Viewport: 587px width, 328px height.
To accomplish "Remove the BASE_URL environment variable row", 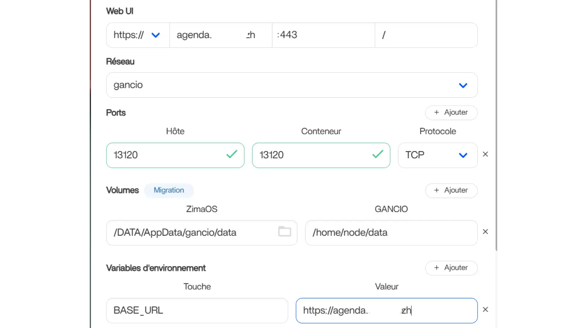I will [x=485, y=310].
